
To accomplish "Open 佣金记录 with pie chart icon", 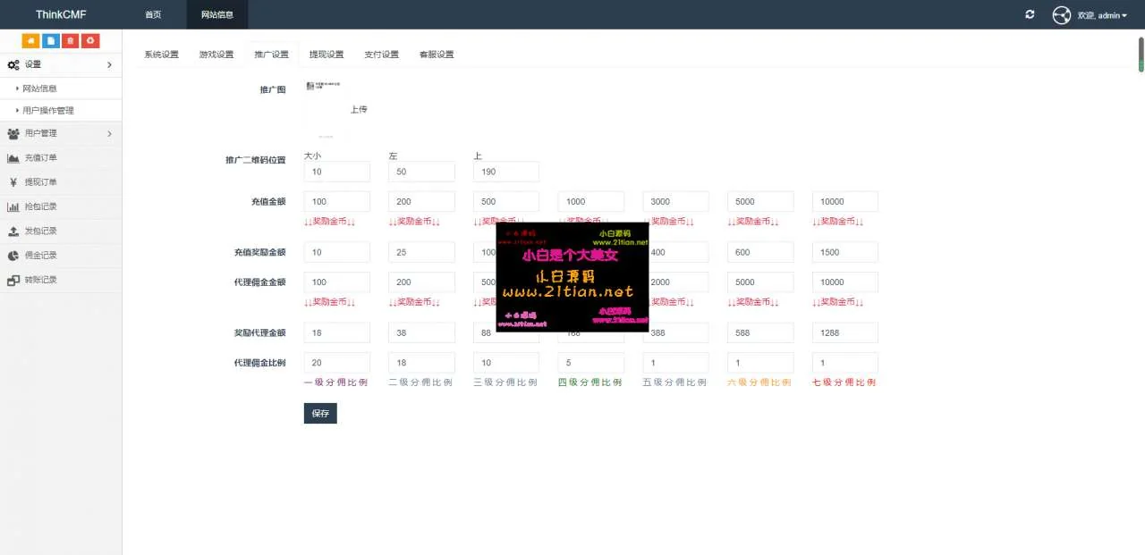I will pos(40,256).
